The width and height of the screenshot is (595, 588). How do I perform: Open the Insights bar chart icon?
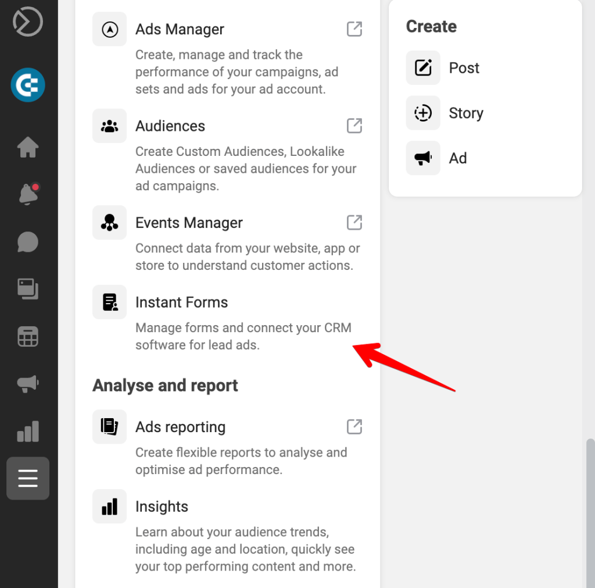point(27,430)
